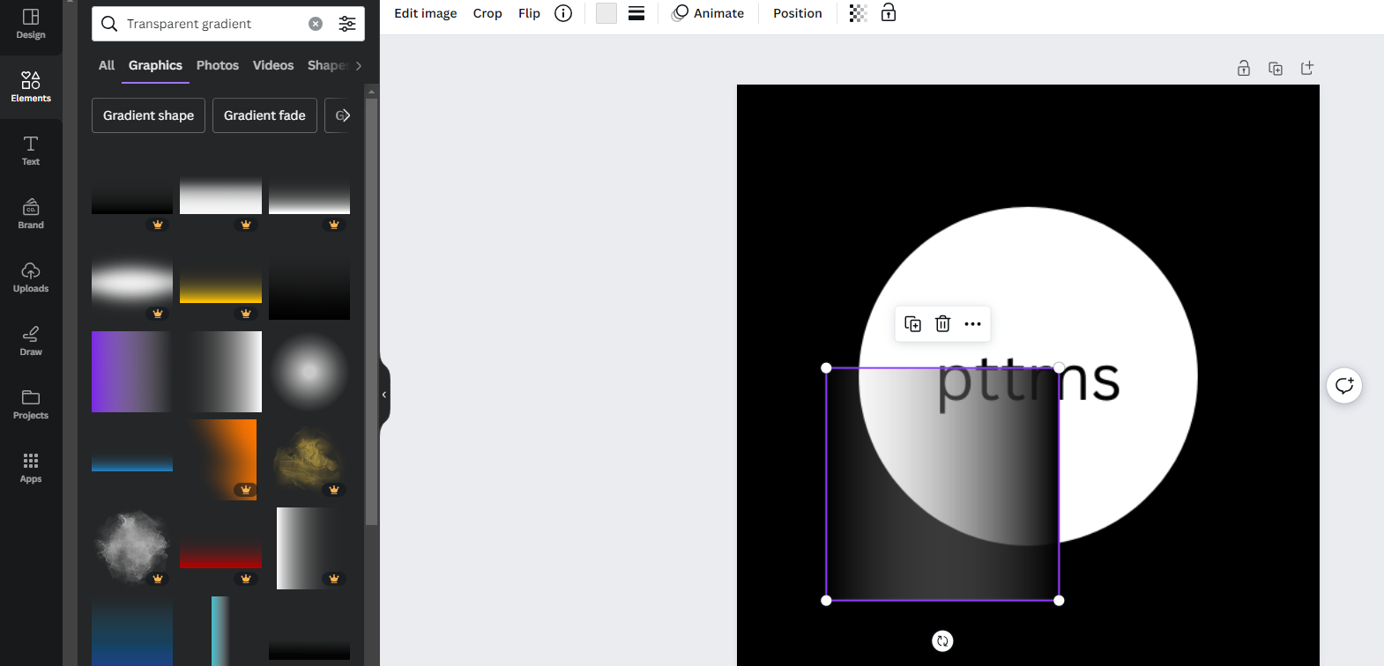Delete the selected element with trash icon

point(942,324)
